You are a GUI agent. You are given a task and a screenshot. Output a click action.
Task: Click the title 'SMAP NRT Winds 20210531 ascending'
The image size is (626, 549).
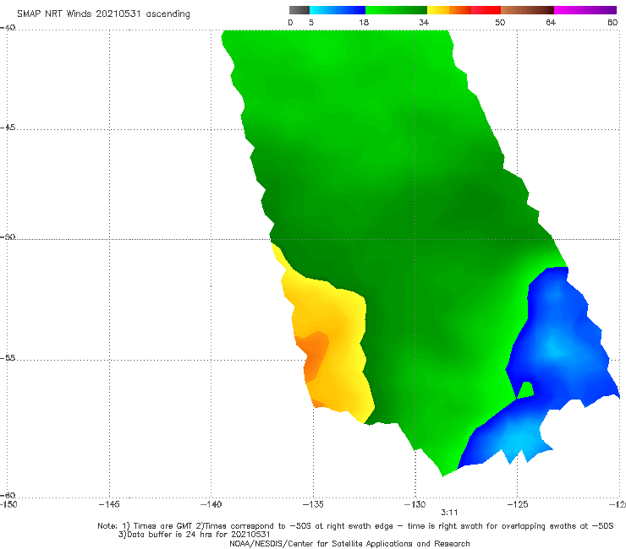(103, 14)
